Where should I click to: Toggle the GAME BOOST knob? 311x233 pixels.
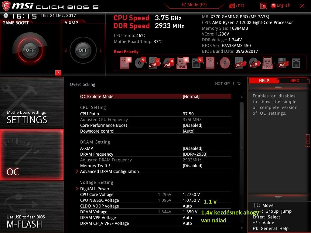[30, 50]
